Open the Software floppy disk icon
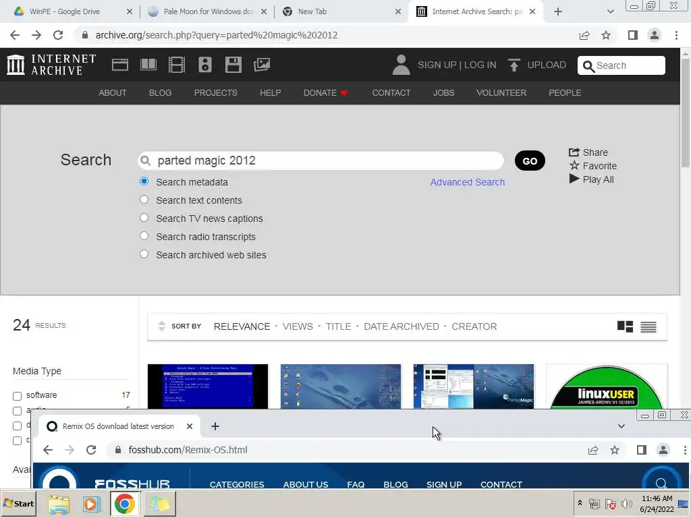Screen dimensions: 691x518 coord(233,65)
